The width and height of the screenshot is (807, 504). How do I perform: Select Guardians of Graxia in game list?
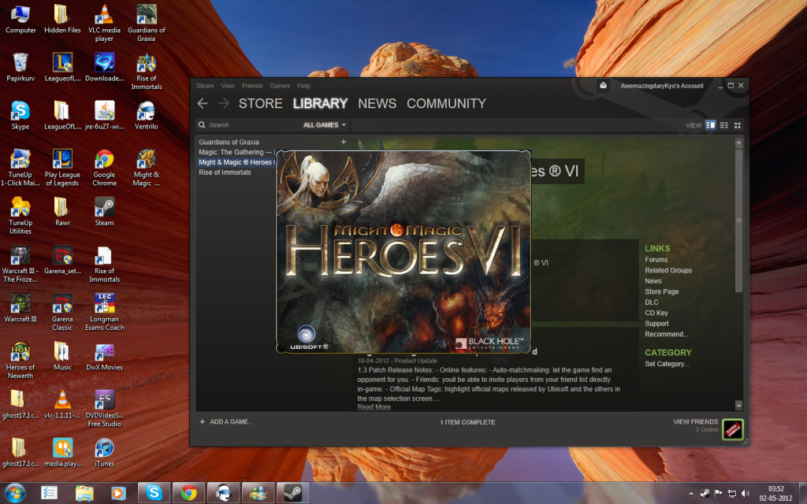(x=229, y=142)
